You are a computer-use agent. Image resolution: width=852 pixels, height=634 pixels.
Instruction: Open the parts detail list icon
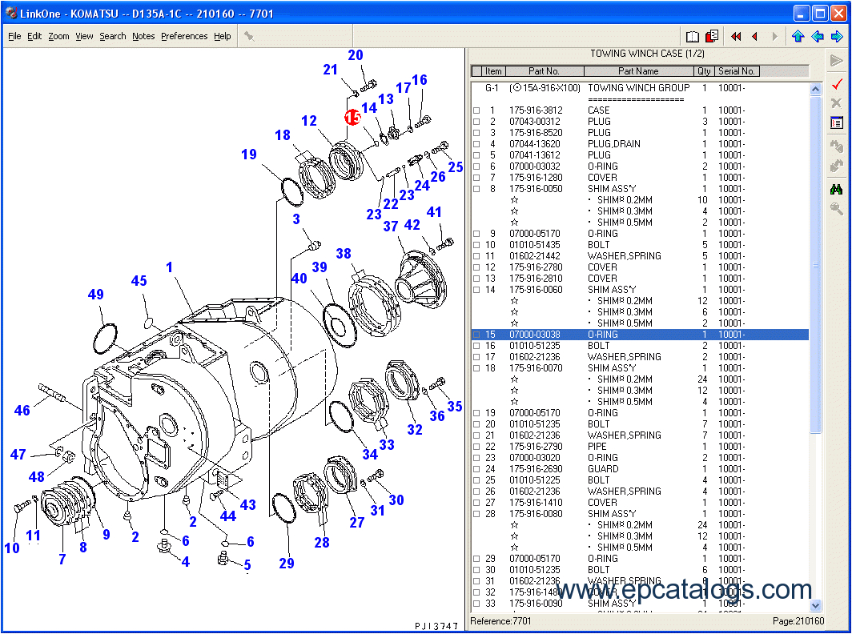pyautogui.click(x=836, y=122)
